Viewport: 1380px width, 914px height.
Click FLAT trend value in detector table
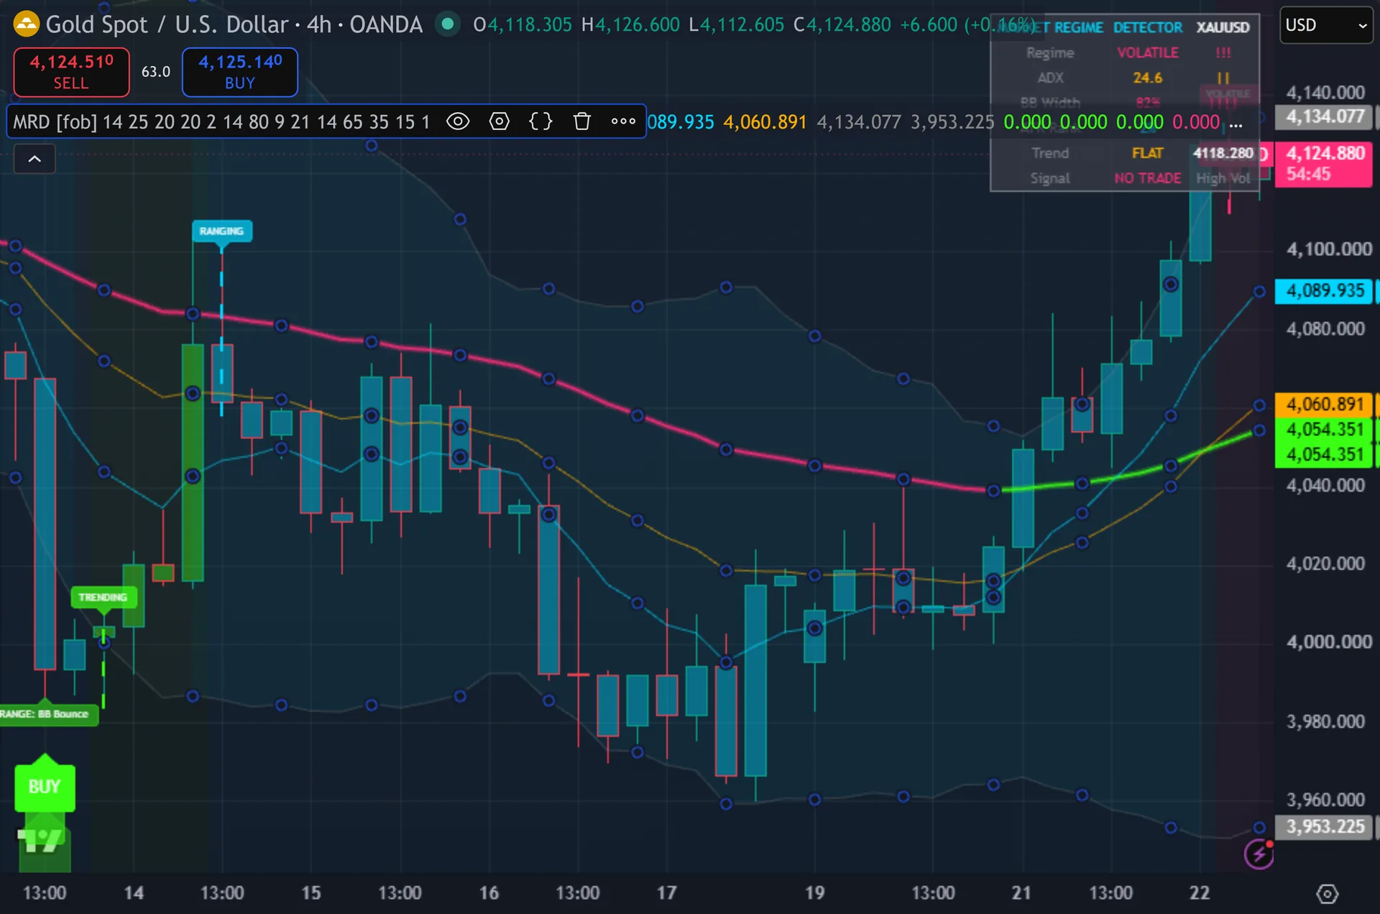click(1147, 153)
